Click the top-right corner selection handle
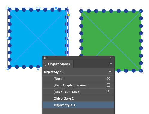Viewport: 149px width, 114px height. point(68,8)
